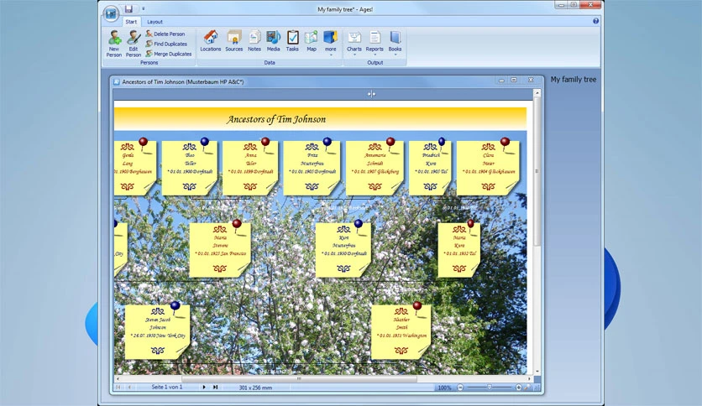
Task: Open the Media data view
Action: click(273, 41)
